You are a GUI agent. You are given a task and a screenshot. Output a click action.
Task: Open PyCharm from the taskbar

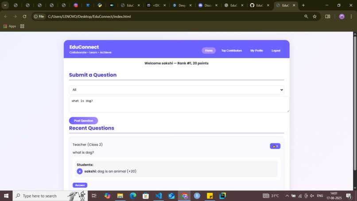tap(223, 196)
